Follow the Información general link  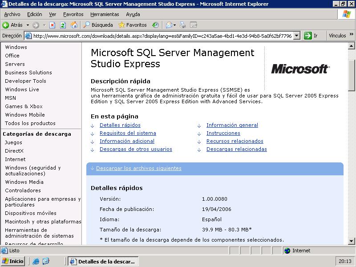(232, 125)
